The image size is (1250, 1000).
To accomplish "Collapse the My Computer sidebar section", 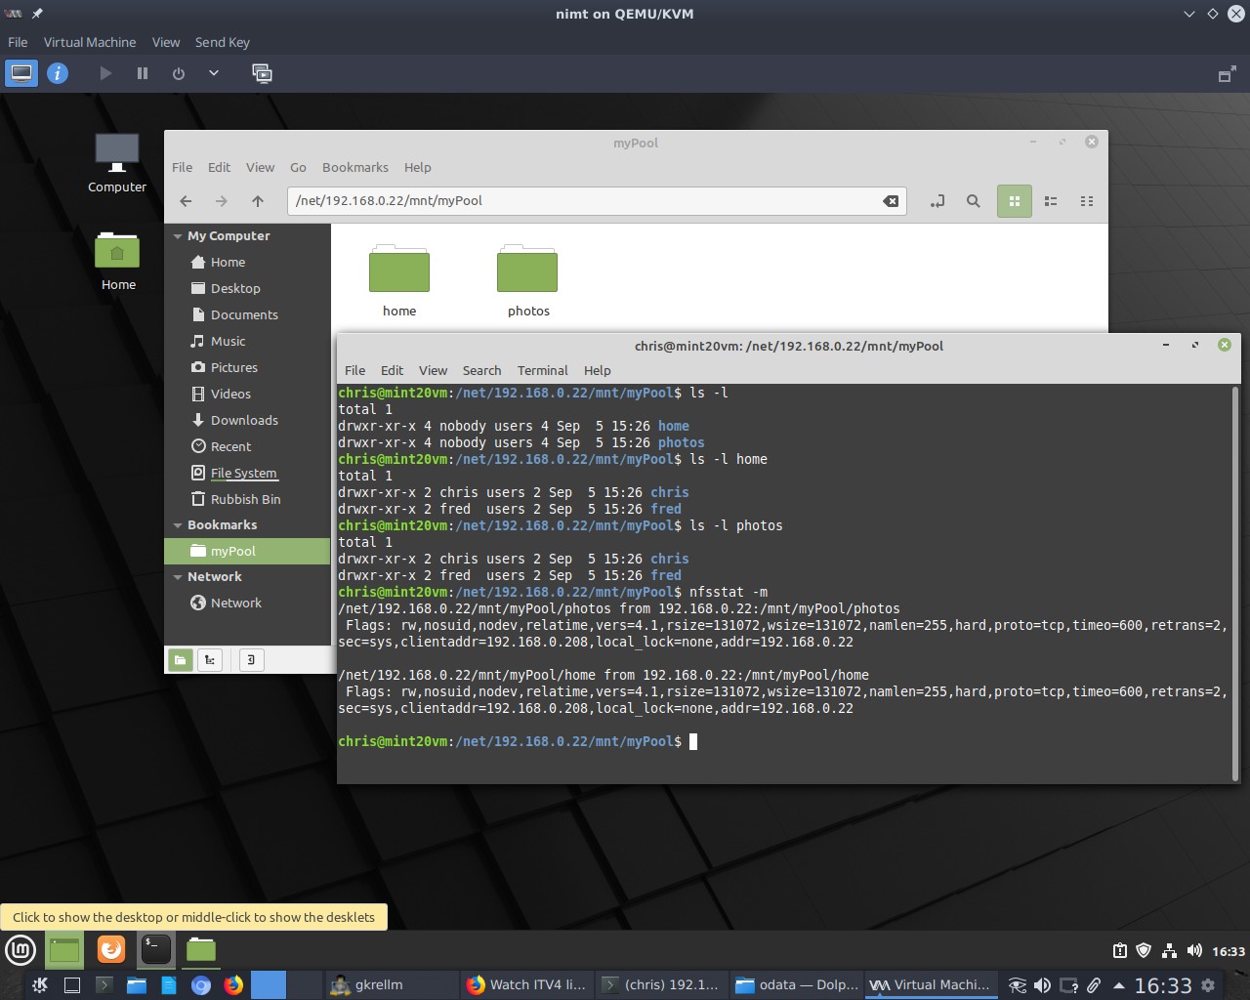I will coord(178,236).
